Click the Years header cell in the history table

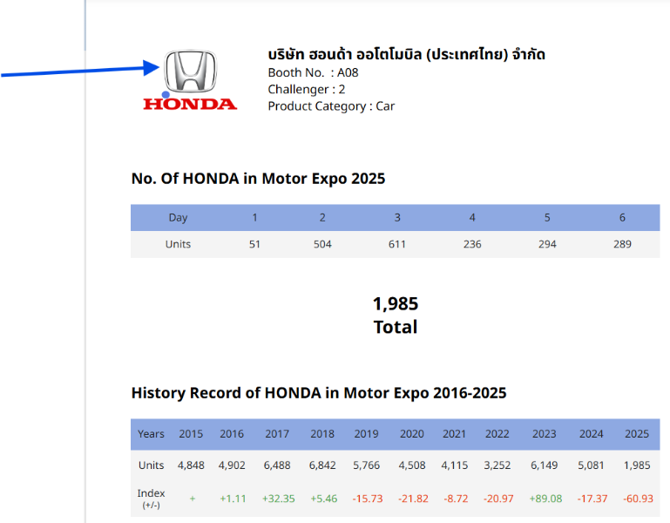[x=151, y=434]
